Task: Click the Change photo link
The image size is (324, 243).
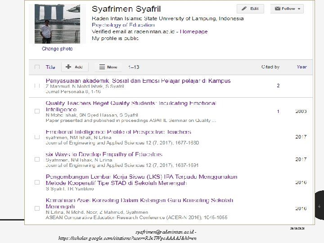Action: pos(57,49)
